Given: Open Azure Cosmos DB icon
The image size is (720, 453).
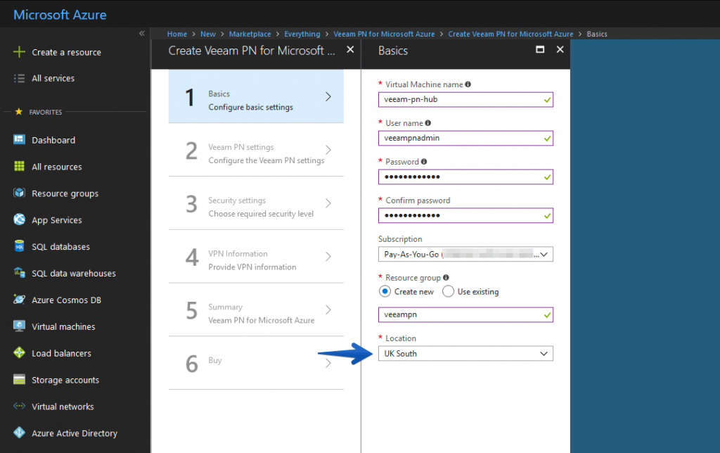Looking at the screenshot, I should pos(19,300).
